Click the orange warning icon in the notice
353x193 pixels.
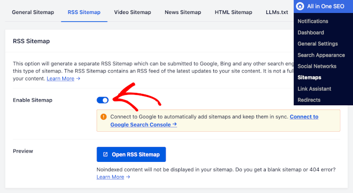tap(103, 117)
